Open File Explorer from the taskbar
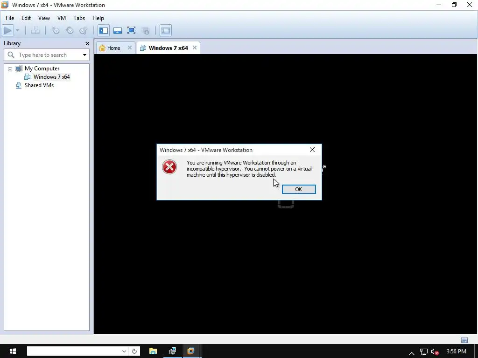Image resolution: width=478 pixels, height=358 pixels. (x=153, y=351)
